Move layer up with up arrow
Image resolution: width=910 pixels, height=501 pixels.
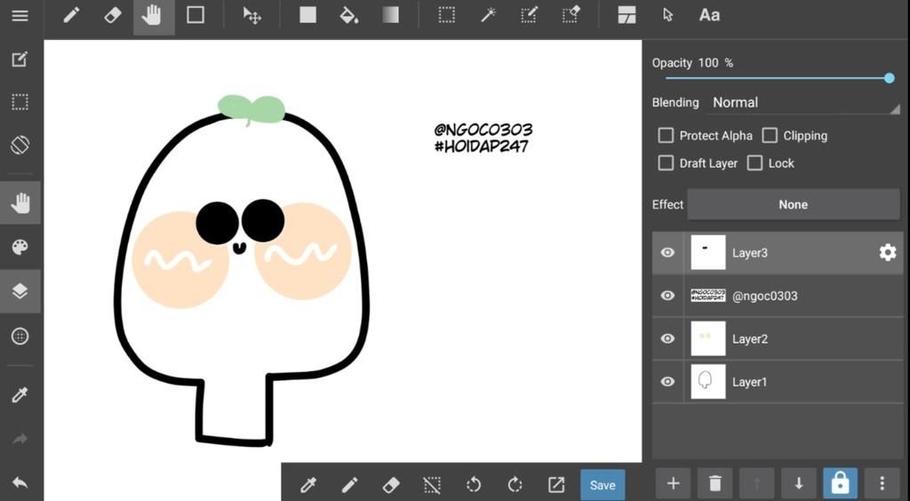point(757,483)
